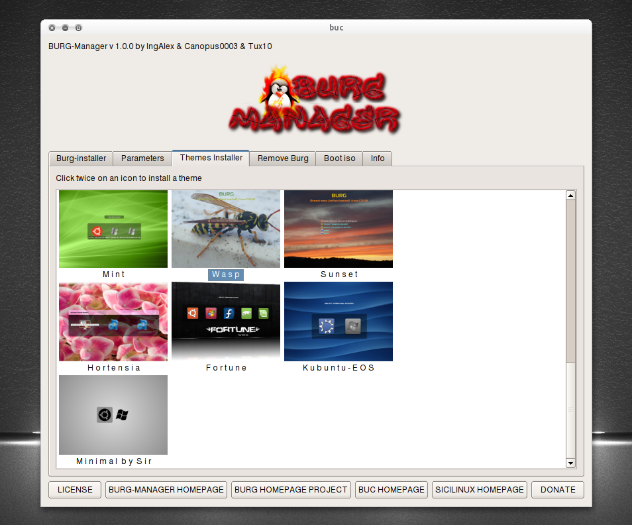Minimize the buc window
The height and width of the screenshot is (525, 632).
point(66,28)
